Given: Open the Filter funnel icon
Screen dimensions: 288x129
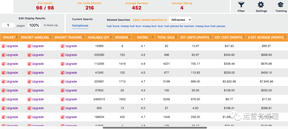Looking at the screenshot, I should (x=241, y=5).
